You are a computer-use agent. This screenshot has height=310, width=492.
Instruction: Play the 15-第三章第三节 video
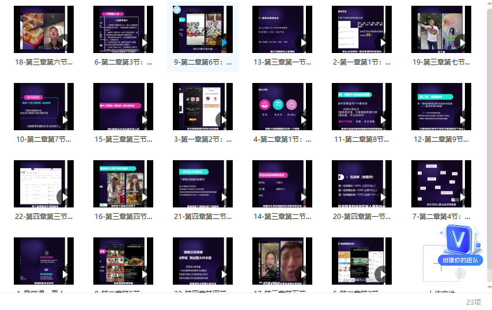pyautogui.click(x=144, y=120)
